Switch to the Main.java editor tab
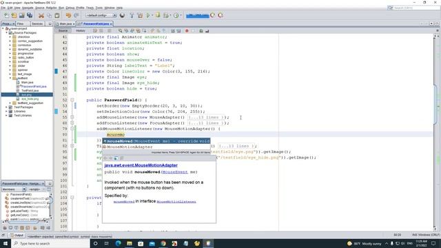The height and width of the screenshot is (248, 441). [65, 24]
